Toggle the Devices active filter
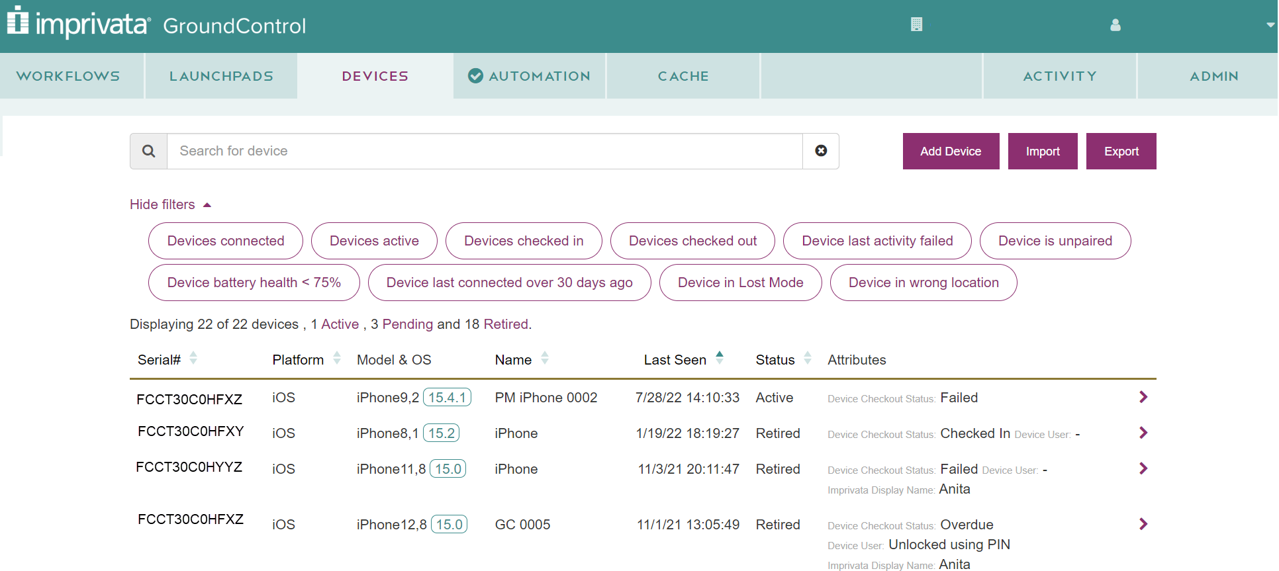The image size is (1279, 571). click(x=374, y=241)
